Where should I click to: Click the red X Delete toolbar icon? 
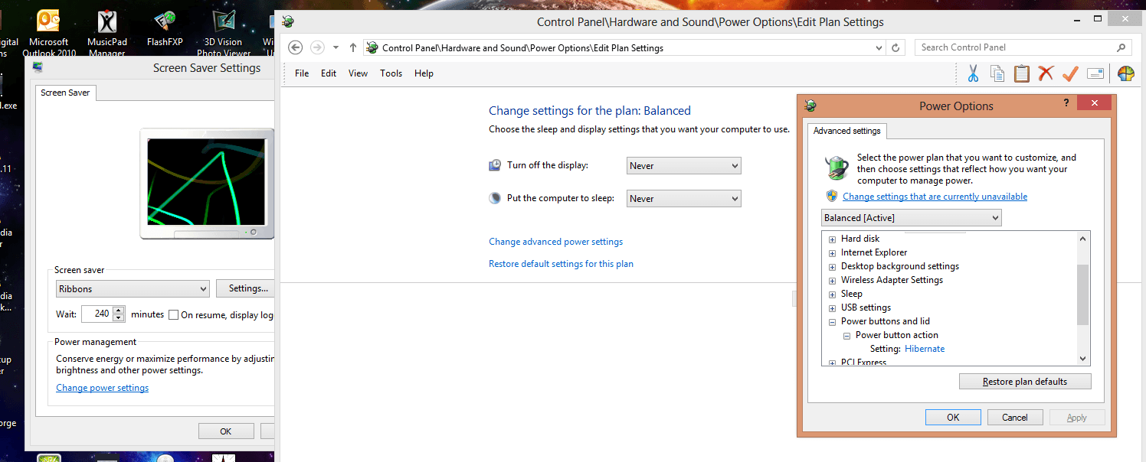pos(1046,73)
